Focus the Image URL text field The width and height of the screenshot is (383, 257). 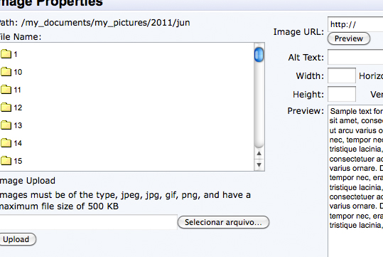click(355, 24)
